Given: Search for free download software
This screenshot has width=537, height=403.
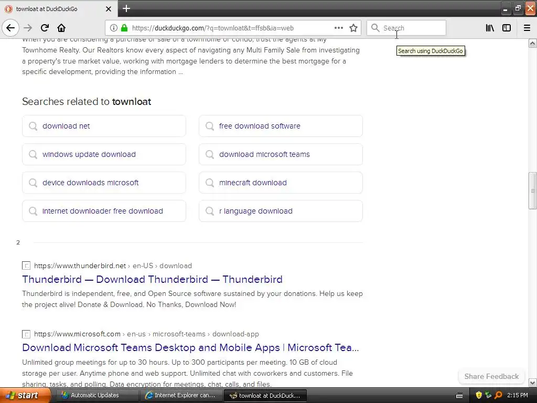Looking at the screenshot, I should (x=281, y=126).
